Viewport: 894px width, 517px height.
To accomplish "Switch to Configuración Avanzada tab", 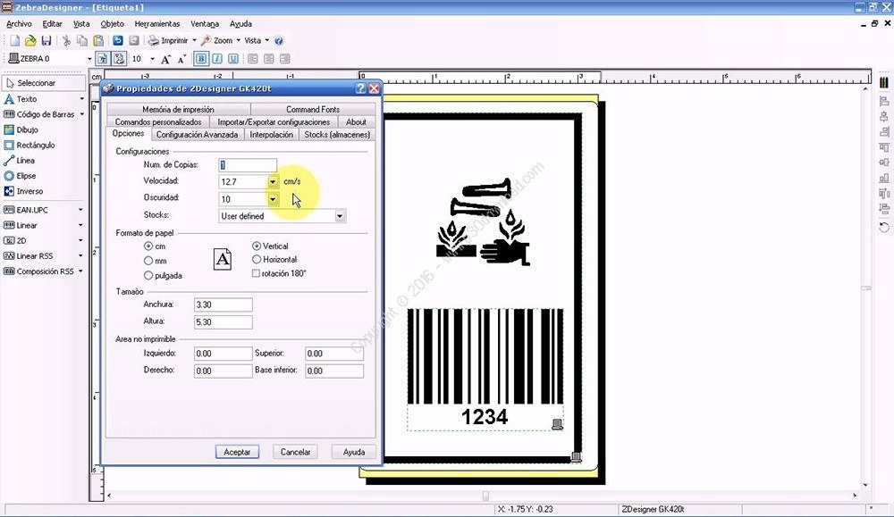I will click(x=197, y=134).
